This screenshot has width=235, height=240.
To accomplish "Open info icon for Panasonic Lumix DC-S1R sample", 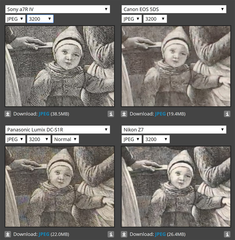I will [111, 234].
